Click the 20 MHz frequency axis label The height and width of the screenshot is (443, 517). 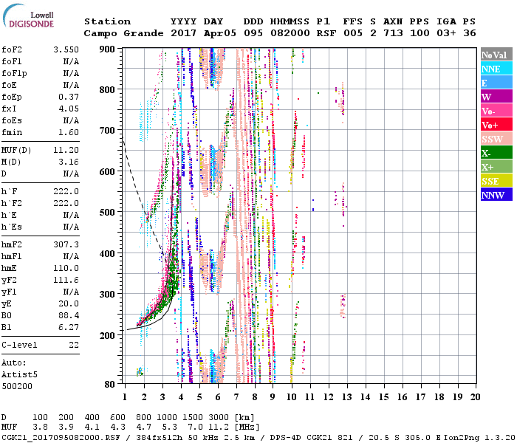(x=475, y=396)
